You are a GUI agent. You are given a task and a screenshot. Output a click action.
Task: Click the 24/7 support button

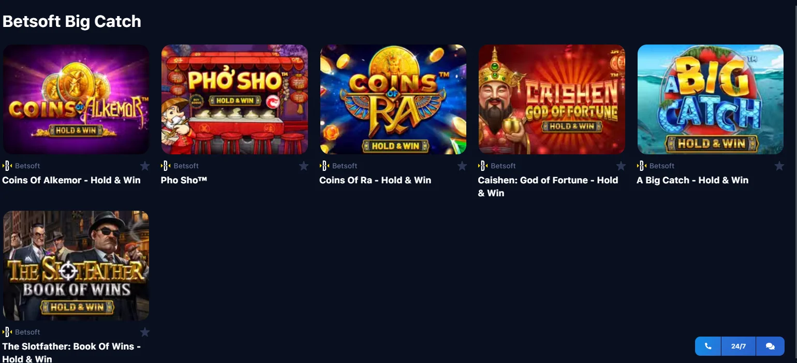click(739, 346)
